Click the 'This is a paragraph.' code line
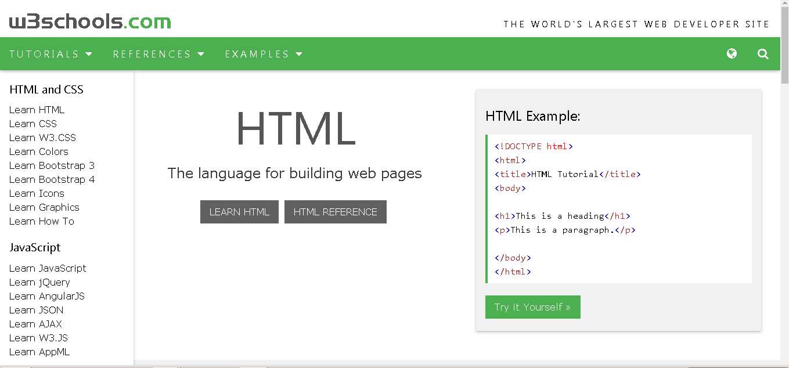This screenshot has width=789, height=368. [x=565, y=230]
